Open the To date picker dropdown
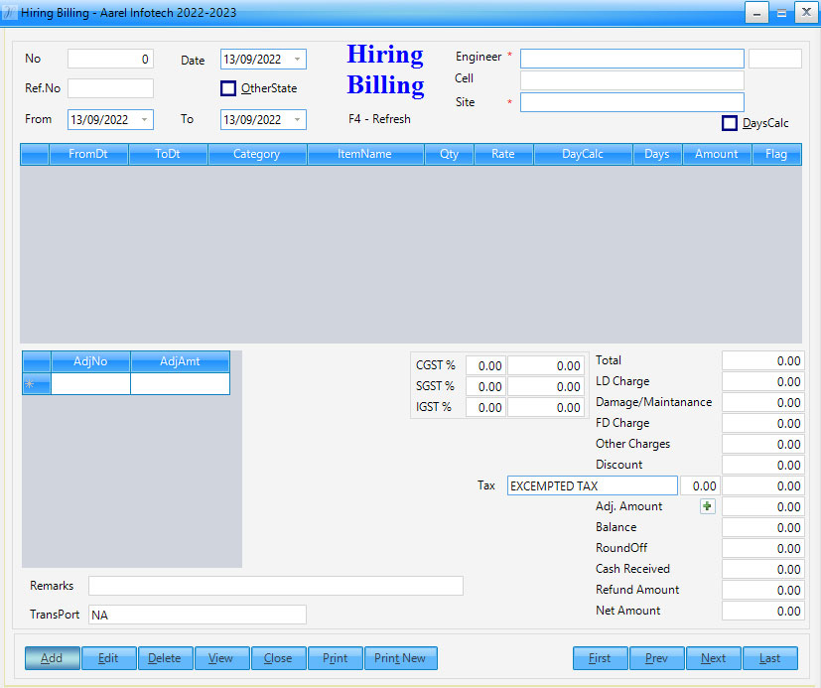This screenshot has width=821, height=688. pyautogui.click(x=297, y=120)
